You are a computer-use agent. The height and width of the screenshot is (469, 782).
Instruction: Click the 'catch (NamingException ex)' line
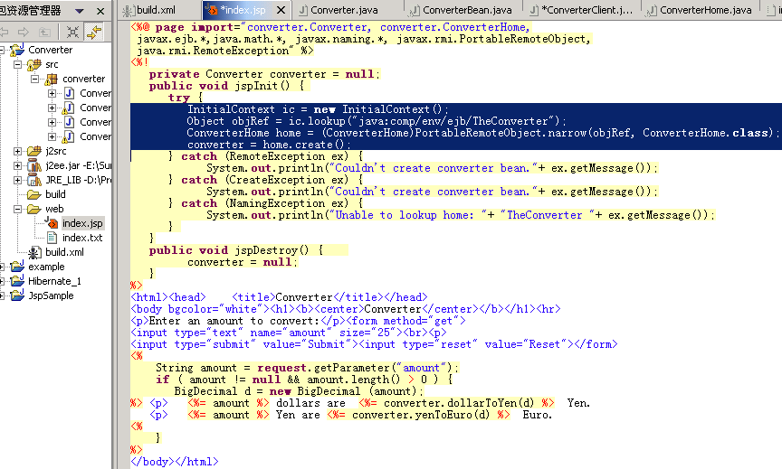click(265, 203)
